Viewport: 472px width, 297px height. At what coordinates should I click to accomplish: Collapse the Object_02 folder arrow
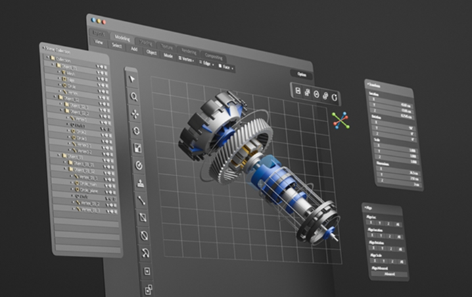[55, 97]
